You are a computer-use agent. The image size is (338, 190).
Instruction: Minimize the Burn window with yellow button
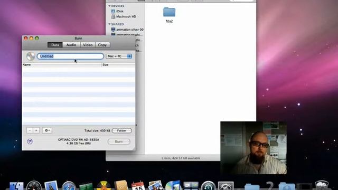click(32, 38)
